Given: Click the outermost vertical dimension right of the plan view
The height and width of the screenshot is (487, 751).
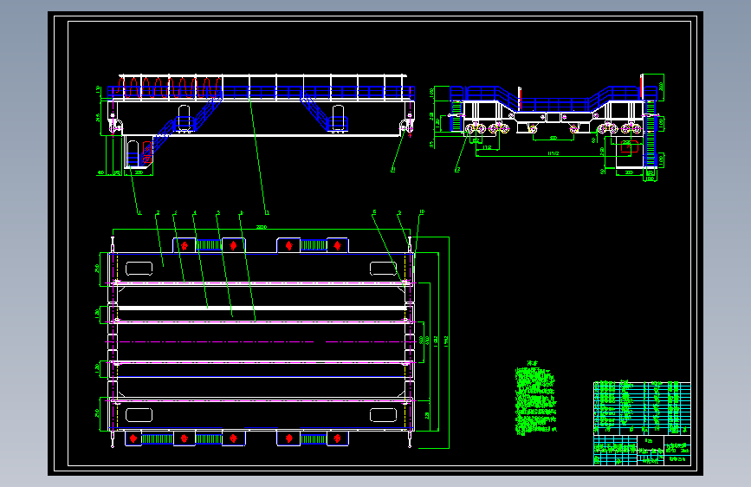Looking at the screenshot, I should 447,342.
